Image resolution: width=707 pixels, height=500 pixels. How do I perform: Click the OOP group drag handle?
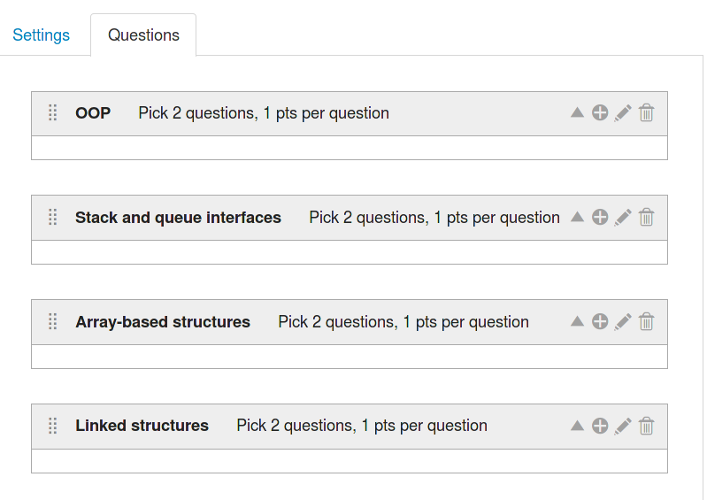(52, 113)
